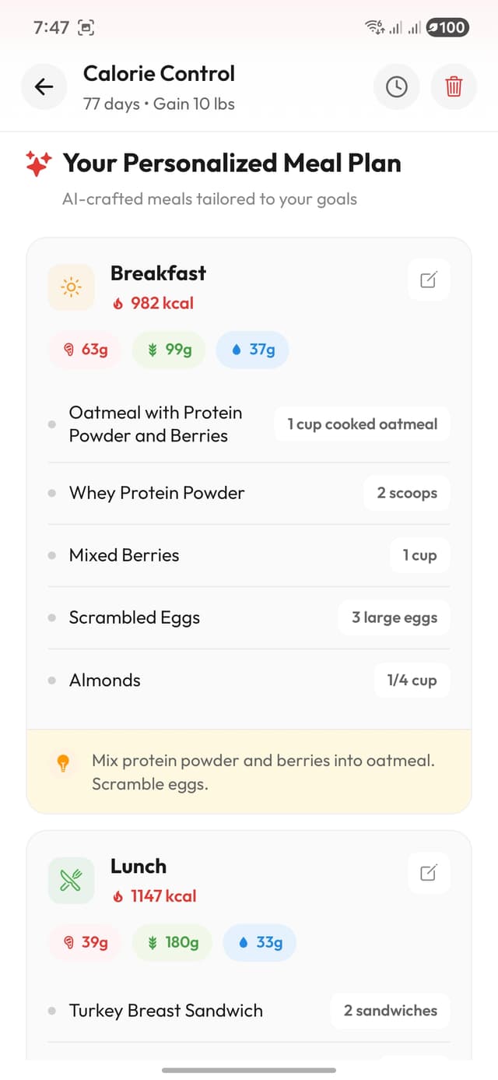498x1080 pixels.
Task: Select the sun icon beside Breakfast
Action: coord(71,287)
